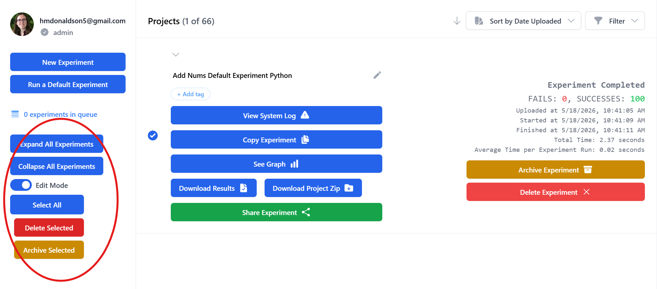Click the sort direction arrow icon
This screenshot has height=289, width=657.
pos(457,21)
